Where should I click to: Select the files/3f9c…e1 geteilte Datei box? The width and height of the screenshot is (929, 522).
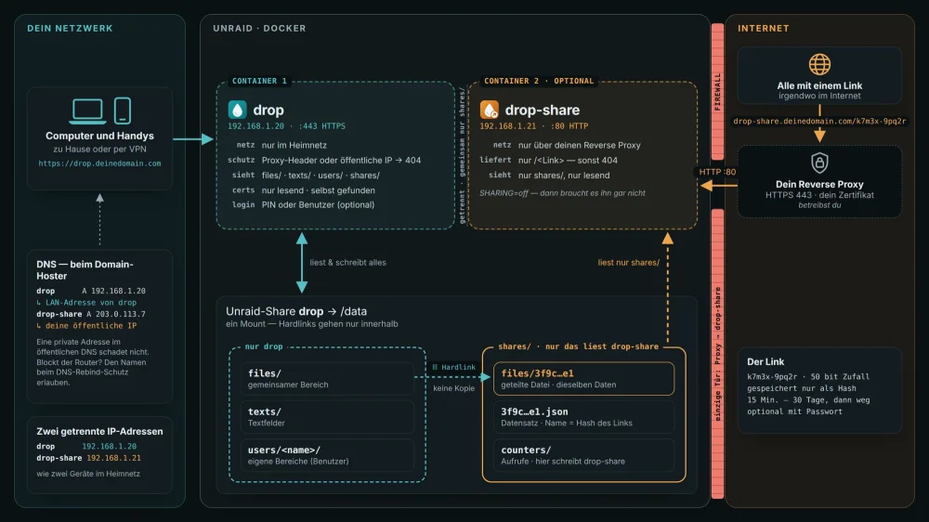click(583, 379)
